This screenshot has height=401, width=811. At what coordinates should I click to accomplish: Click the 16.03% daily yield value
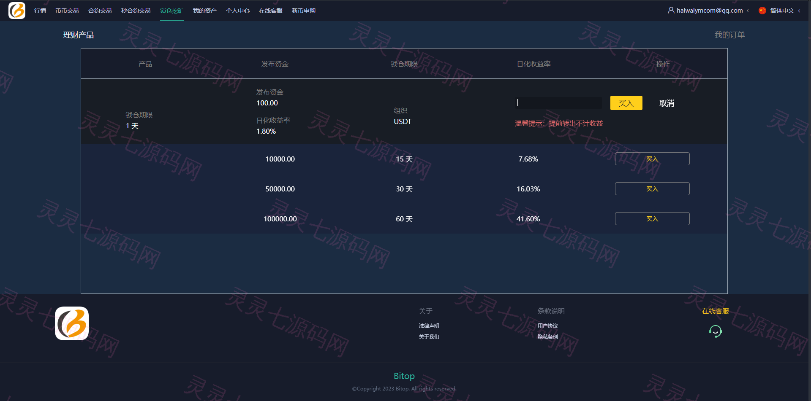(528, 189)
